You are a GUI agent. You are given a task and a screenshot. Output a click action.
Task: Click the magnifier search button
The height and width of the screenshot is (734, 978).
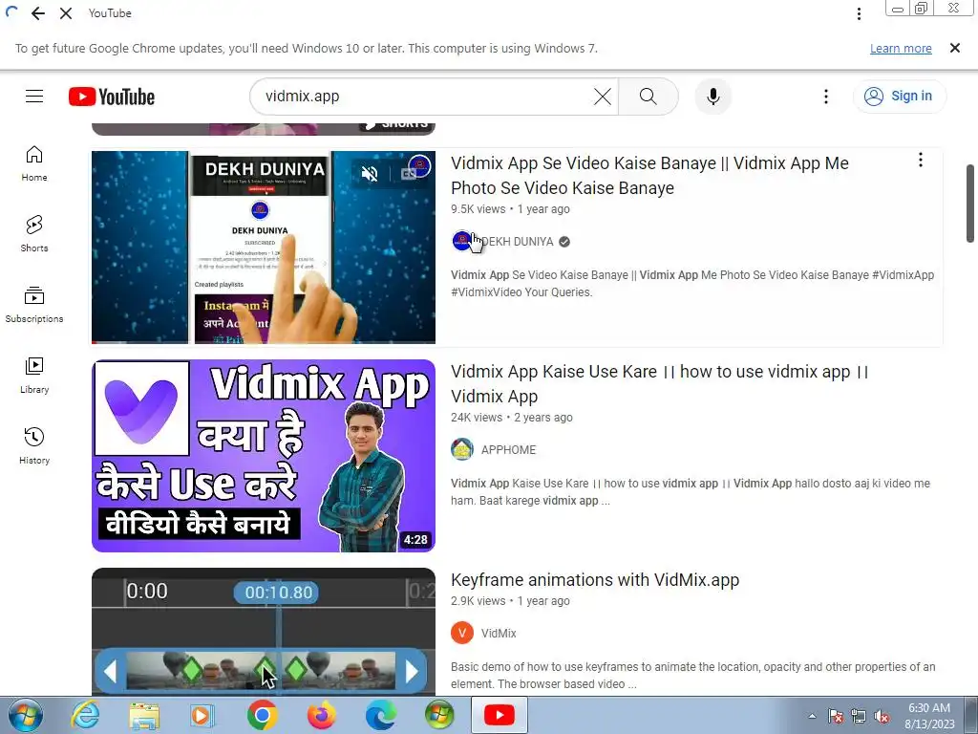648,97
